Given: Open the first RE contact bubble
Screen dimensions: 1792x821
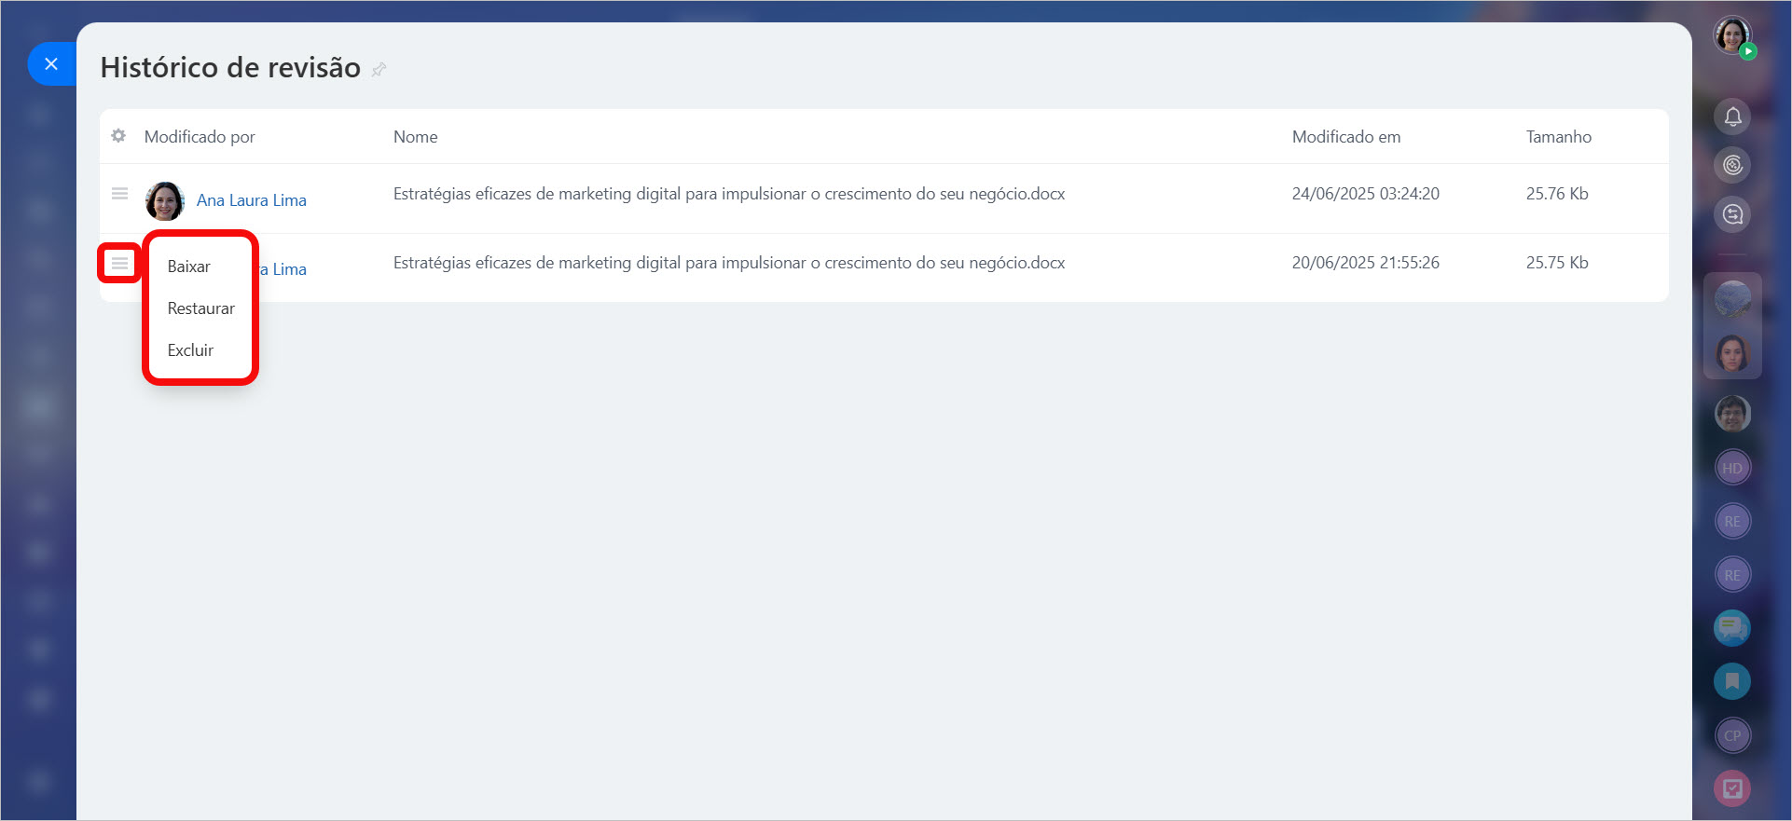Looking at the screenshot, I should (x=1732, y=521).
